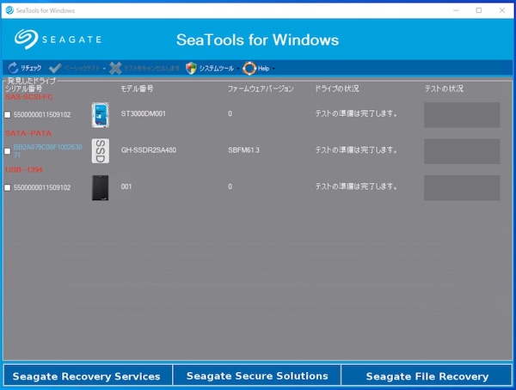Open the Help menu label

pyautogui.click(x=264, y=68)
